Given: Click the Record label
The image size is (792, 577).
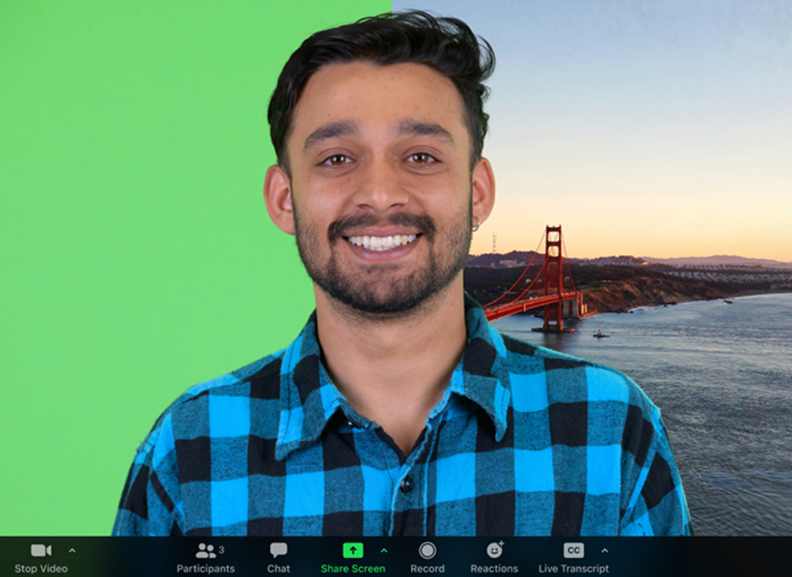Looking at the screenshot, I should [x=428, y=568].
